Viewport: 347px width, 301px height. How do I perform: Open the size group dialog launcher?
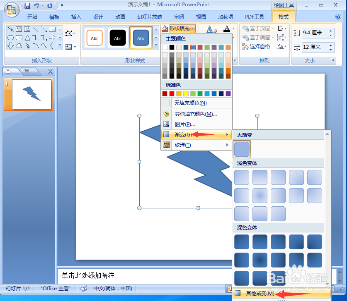point(332,60)
